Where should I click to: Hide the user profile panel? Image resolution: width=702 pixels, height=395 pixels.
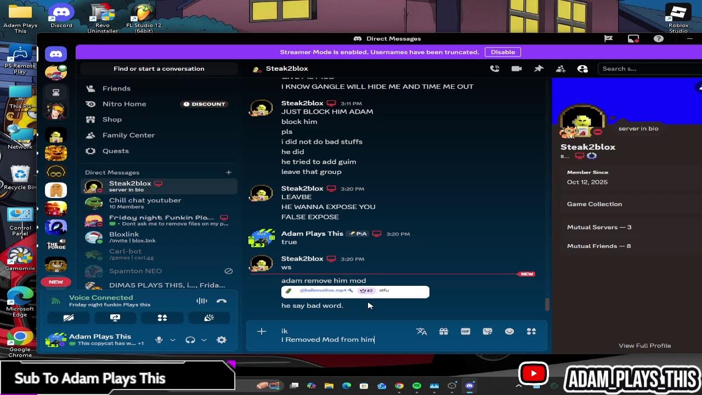(582, 69)
